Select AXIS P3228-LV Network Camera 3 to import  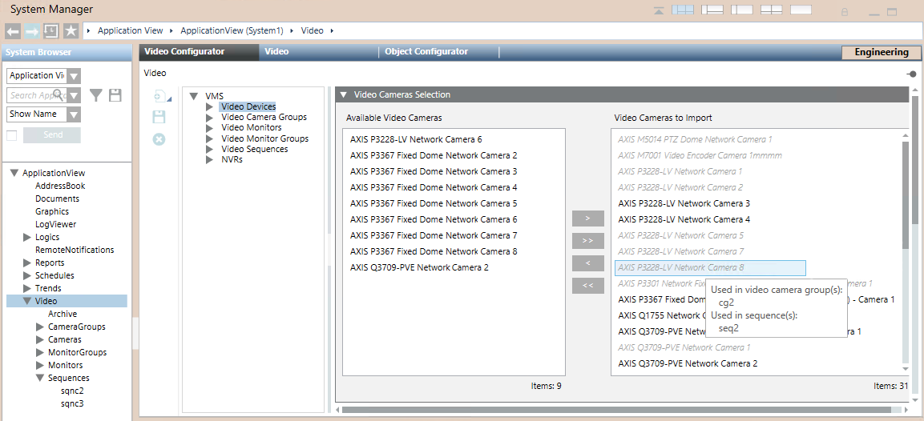[684, 203]
